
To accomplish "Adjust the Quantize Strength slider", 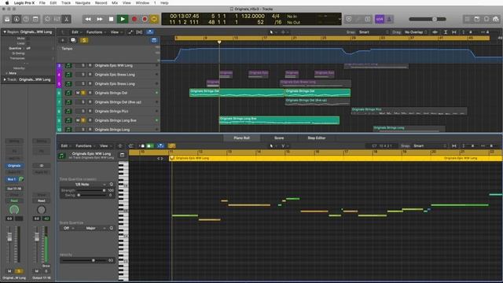I will tap(90, 190).
